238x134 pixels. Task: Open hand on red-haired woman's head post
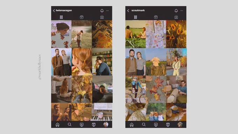(61, 89)
